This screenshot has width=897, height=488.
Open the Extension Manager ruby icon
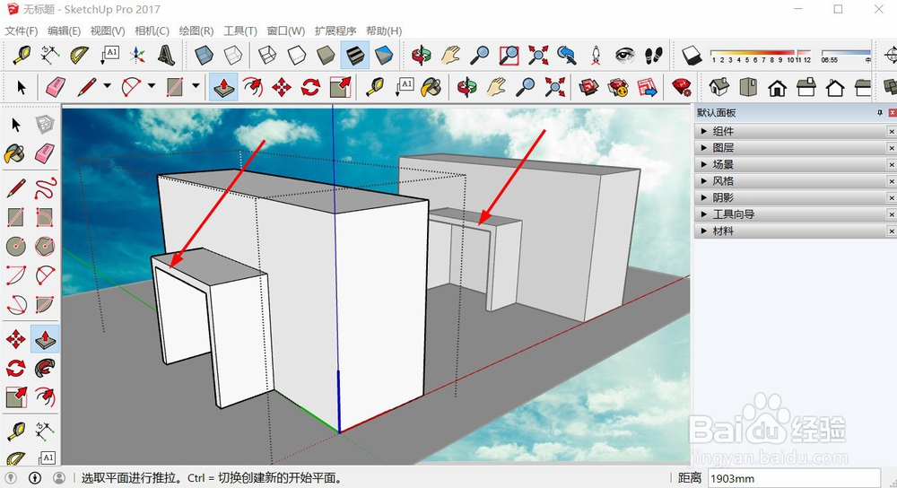(x=682, y=88)
